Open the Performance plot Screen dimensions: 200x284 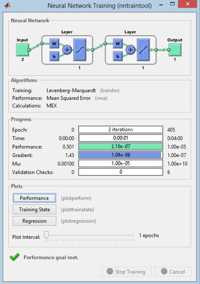[34, 198]
